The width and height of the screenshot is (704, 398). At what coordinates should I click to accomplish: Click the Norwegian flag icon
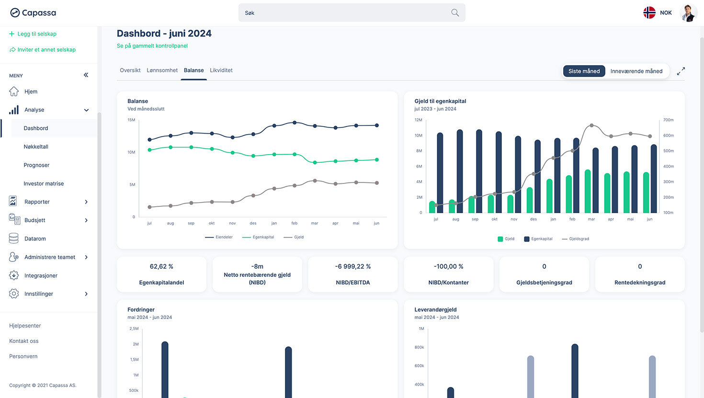649,13
